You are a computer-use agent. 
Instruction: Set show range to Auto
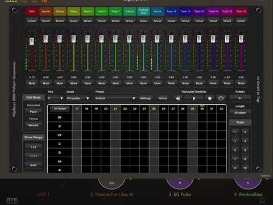click(34, 165)
